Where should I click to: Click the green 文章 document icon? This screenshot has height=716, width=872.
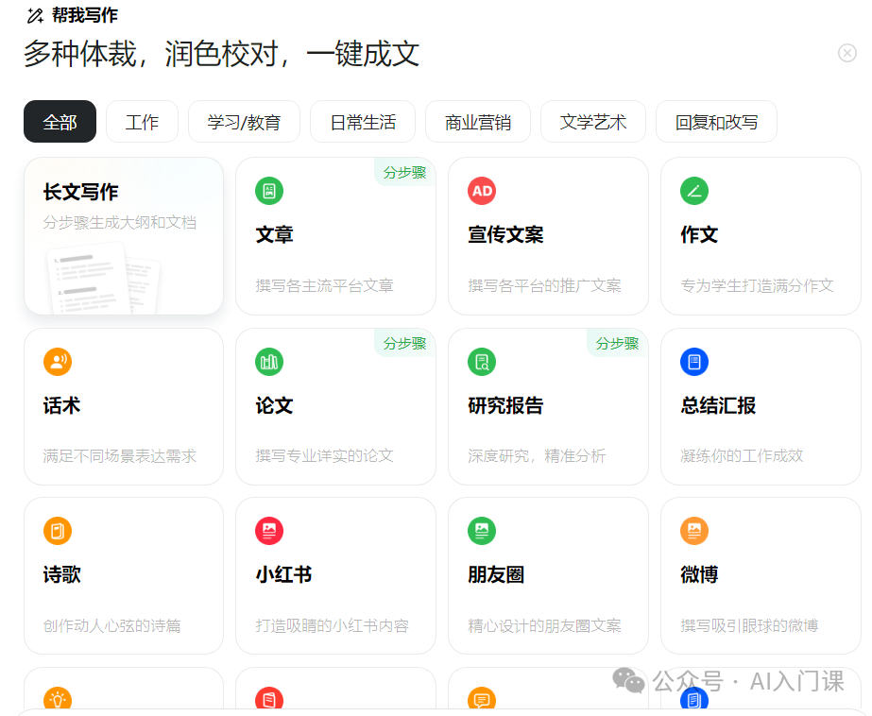(x=269, y=191)
